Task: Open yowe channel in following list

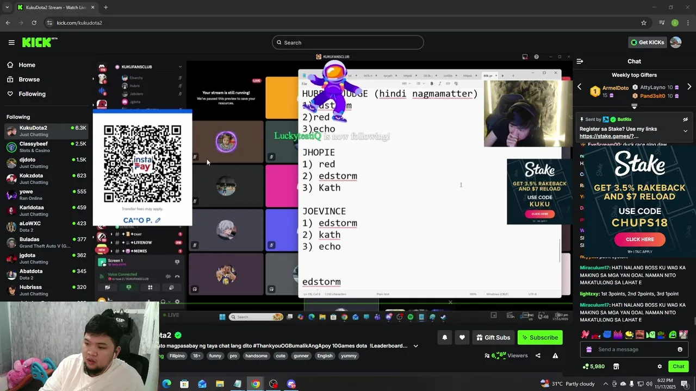Action: pos(46,194)
